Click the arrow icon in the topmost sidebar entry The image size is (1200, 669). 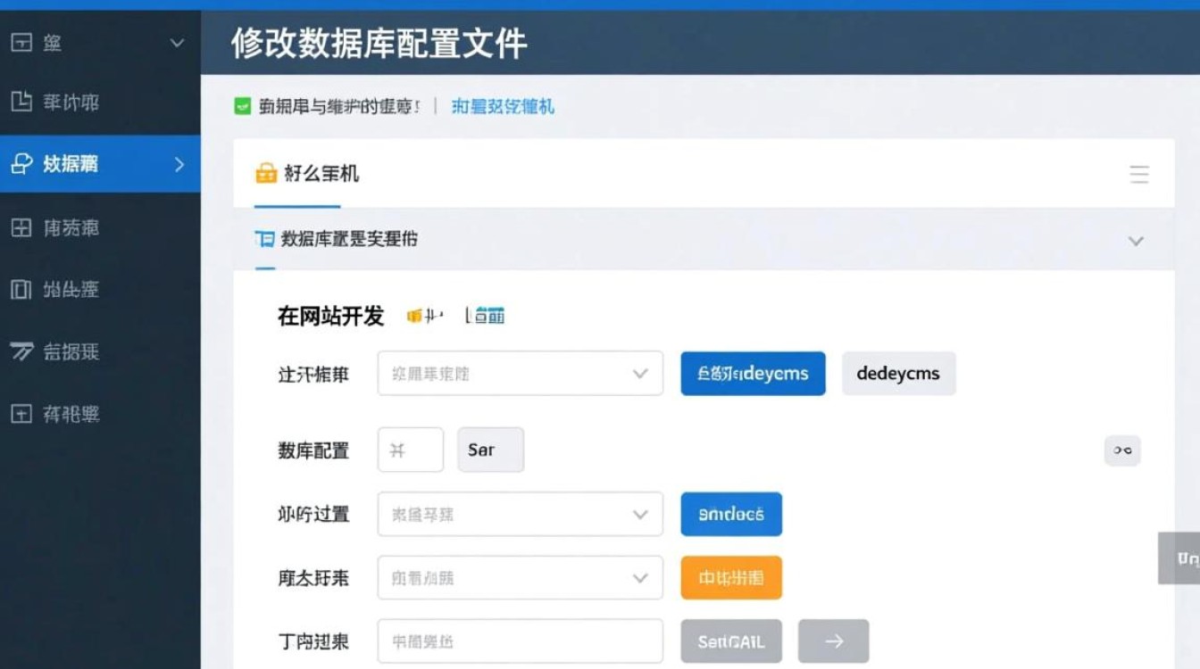(176, 42)
